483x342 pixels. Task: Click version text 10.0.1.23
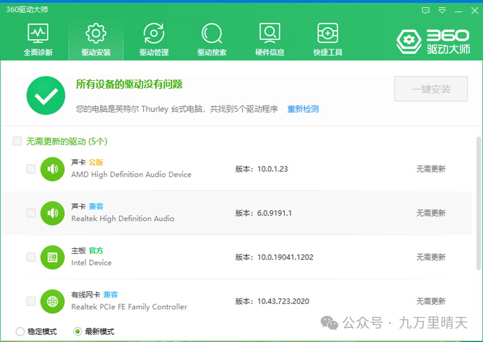coord(272,169)
